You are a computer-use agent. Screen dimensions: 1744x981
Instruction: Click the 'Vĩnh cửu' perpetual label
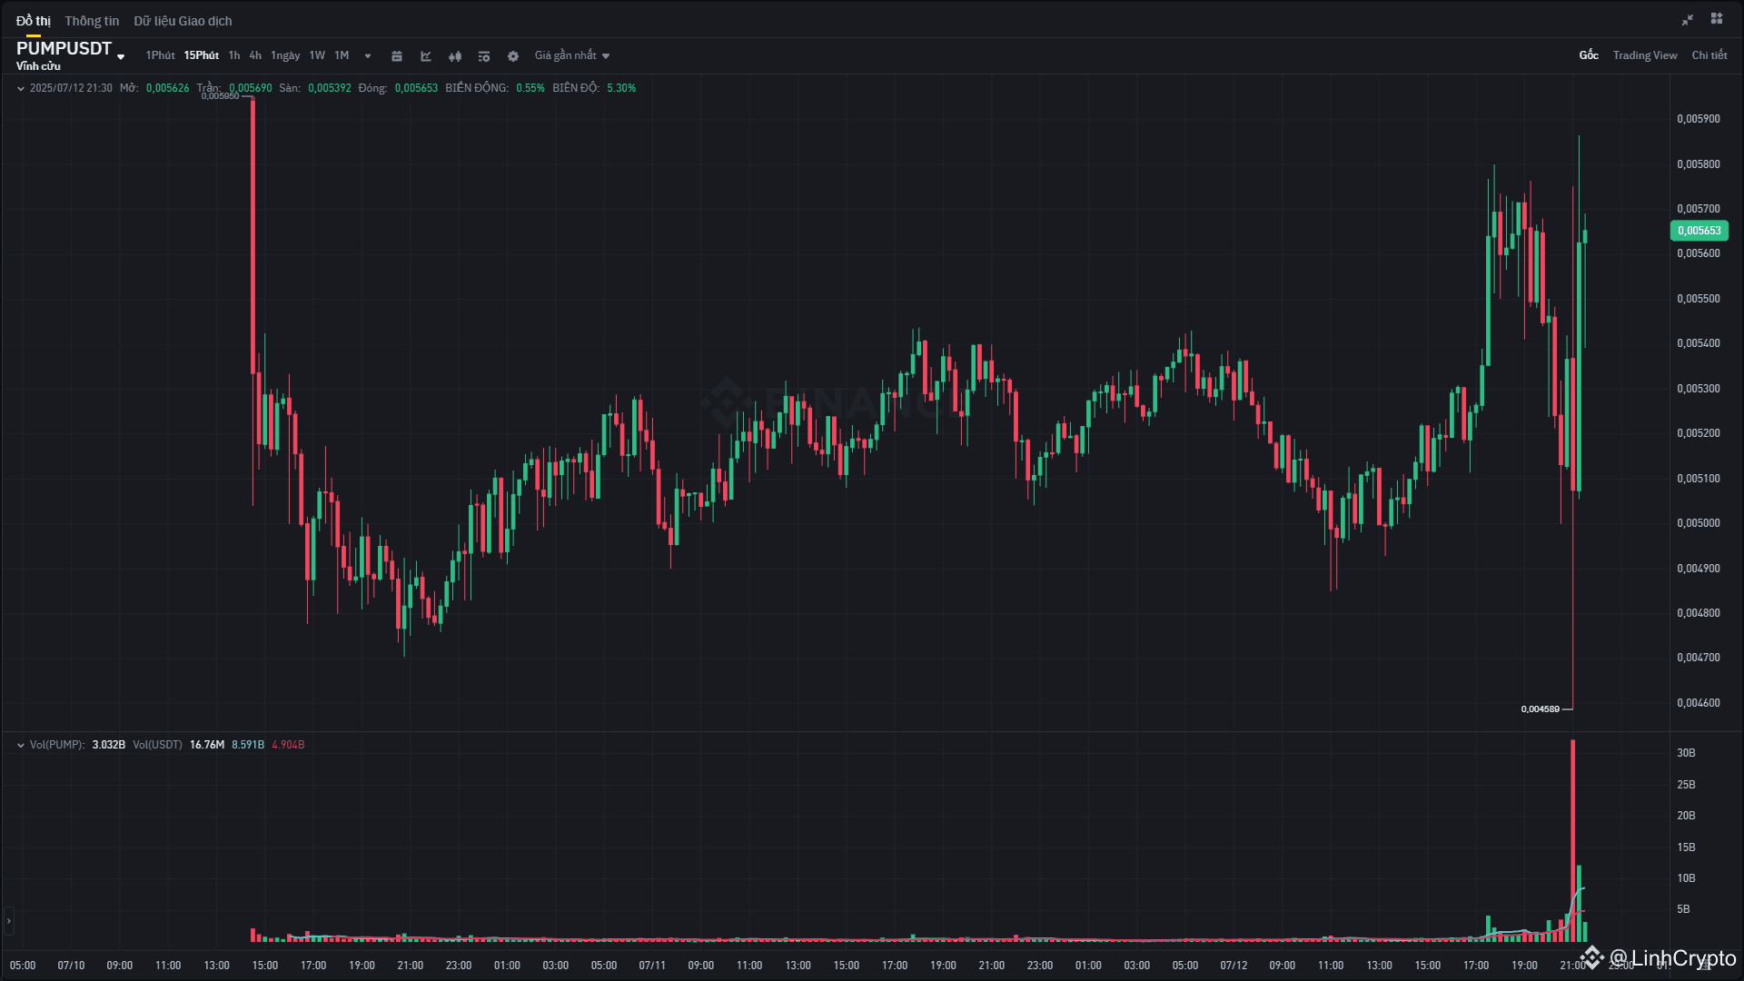point(38,66)
